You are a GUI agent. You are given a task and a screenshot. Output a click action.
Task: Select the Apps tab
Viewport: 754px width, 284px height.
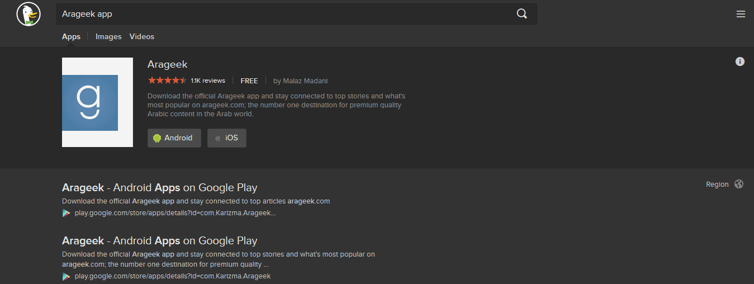[x=71, y=36]
